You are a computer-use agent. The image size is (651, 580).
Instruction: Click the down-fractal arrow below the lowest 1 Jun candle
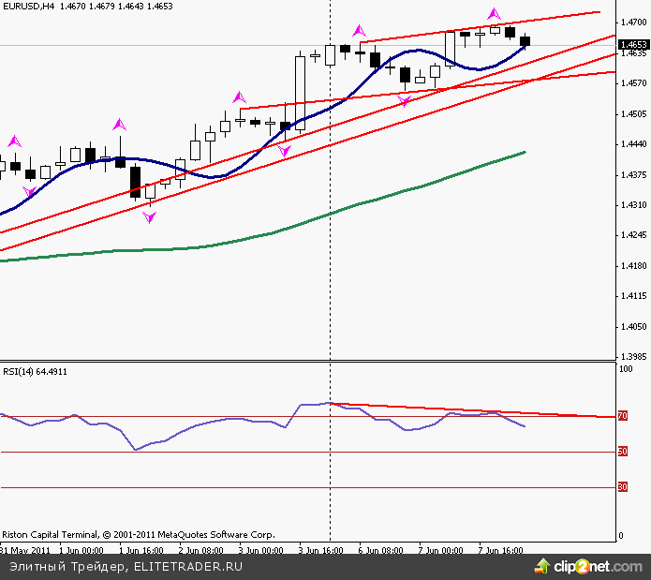coord(149,217)
